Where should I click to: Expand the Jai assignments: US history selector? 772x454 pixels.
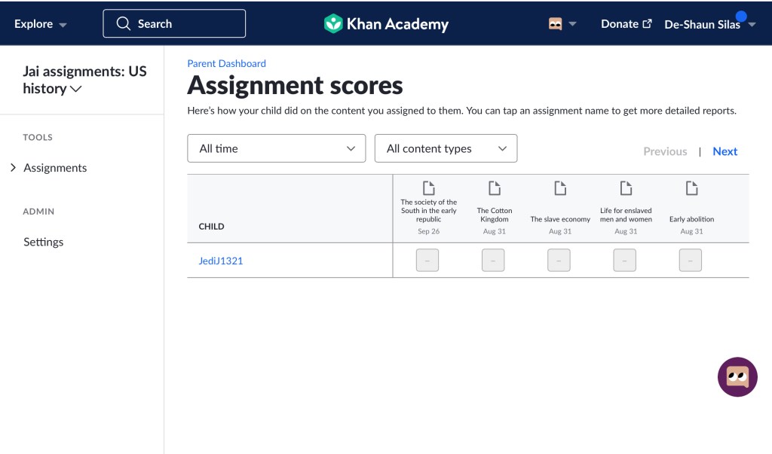84,80
